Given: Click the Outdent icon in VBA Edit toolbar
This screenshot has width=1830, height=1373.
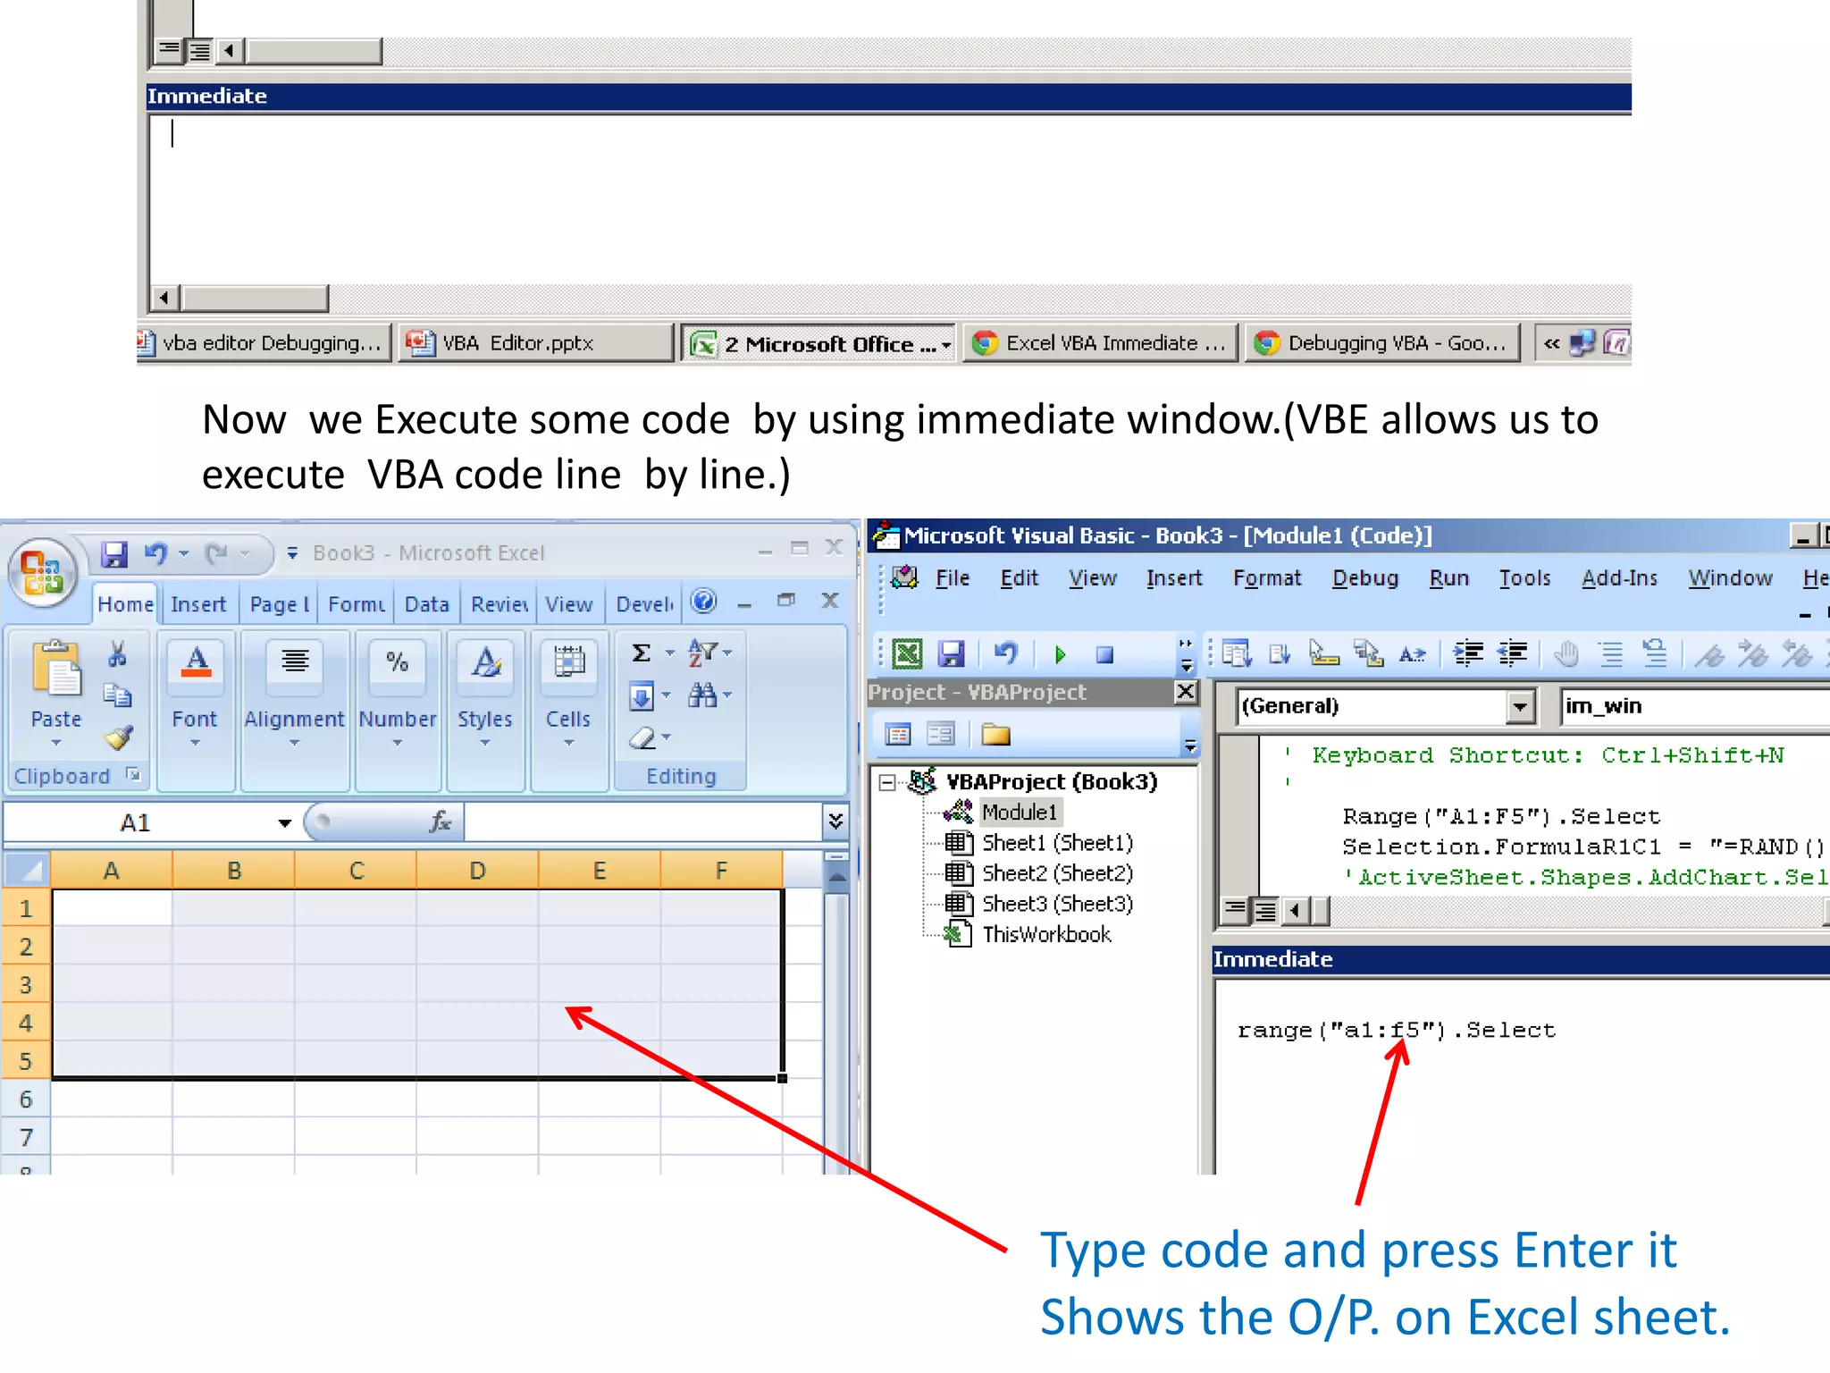Looking at the screenshot, I should (x=1513, y=654).
